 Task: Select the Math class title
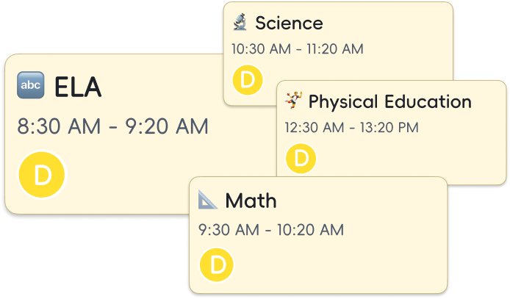(x=251, y=201)
